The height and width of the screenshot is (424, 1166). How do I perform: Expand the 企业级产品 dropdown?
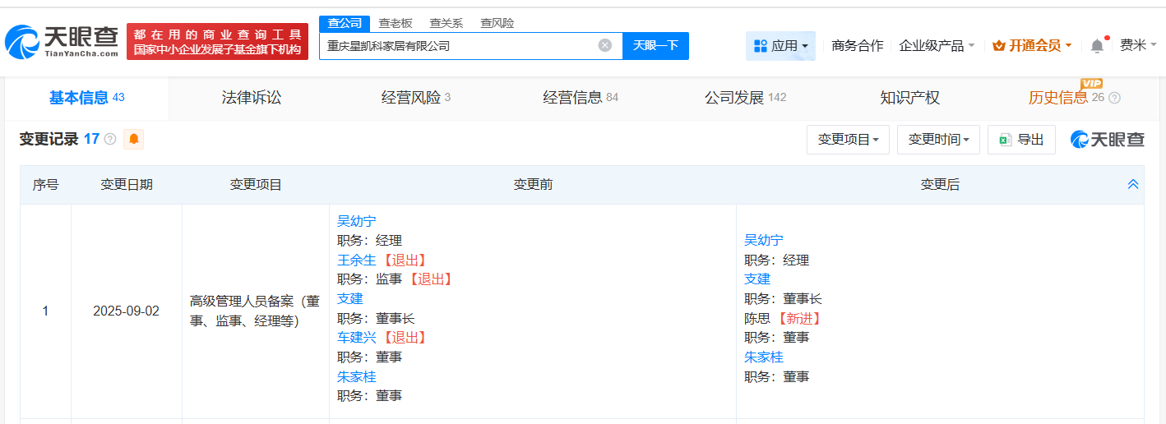click(x=937, y=46)
